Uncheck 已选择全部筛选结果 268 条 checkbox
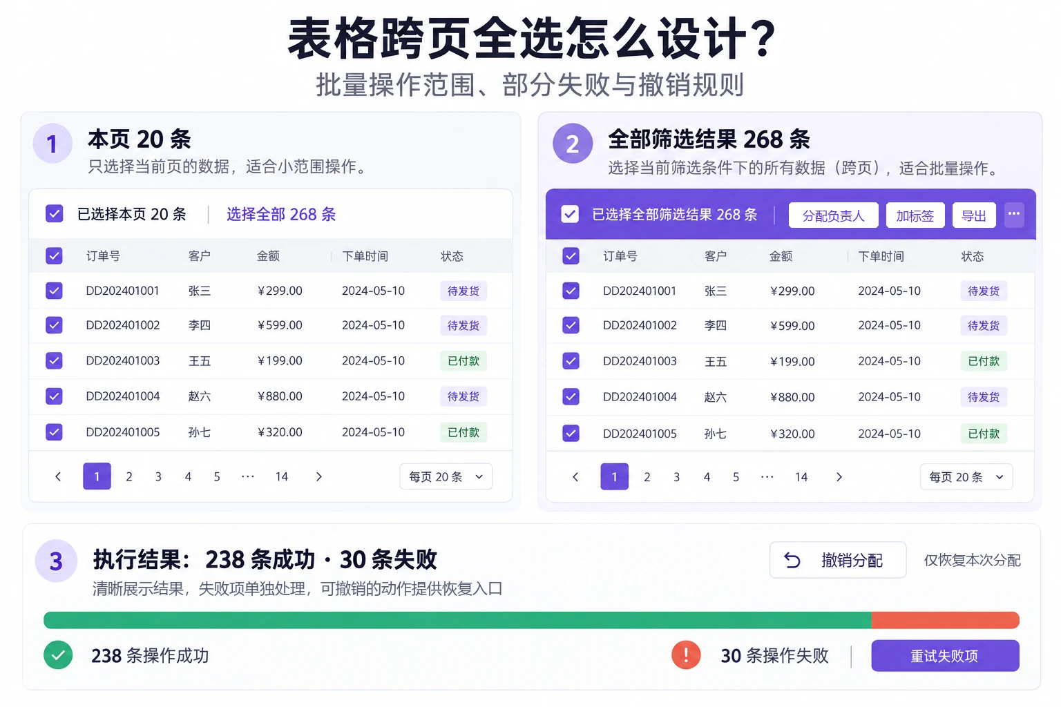Viewport: 1061px width, 707px height. [x=570, y=214]
